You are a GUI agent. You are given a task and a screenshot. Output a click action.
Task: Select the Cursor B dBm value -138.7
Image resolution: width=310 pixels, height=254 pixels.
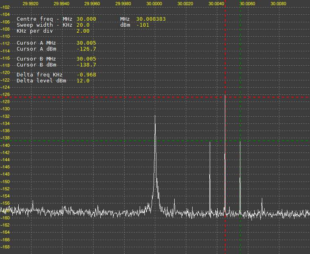pyautogui.click(x=86, y=64)
